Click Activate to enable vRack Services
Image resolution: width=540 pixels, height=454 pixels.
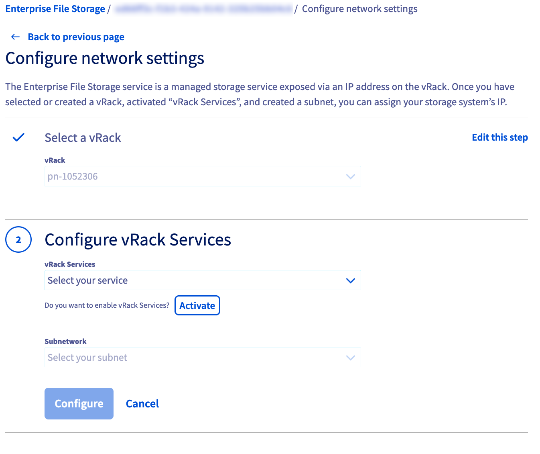pos(197,305)
